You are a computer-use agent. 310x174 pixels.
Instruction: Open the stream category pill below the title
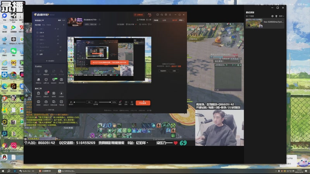pyautogui.click(x=91, y=24)
